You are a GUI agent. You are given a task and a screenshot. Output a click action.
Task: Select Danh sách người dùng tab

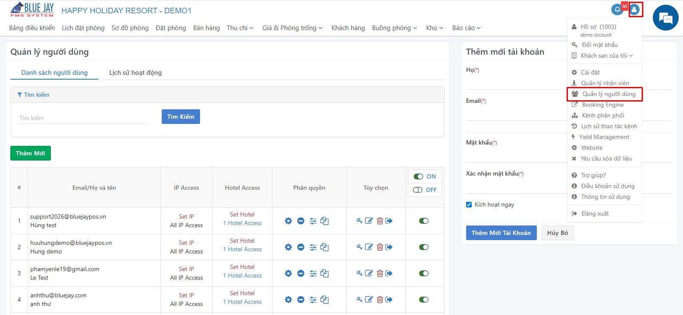pyautogui.click(x=54, y=73)
